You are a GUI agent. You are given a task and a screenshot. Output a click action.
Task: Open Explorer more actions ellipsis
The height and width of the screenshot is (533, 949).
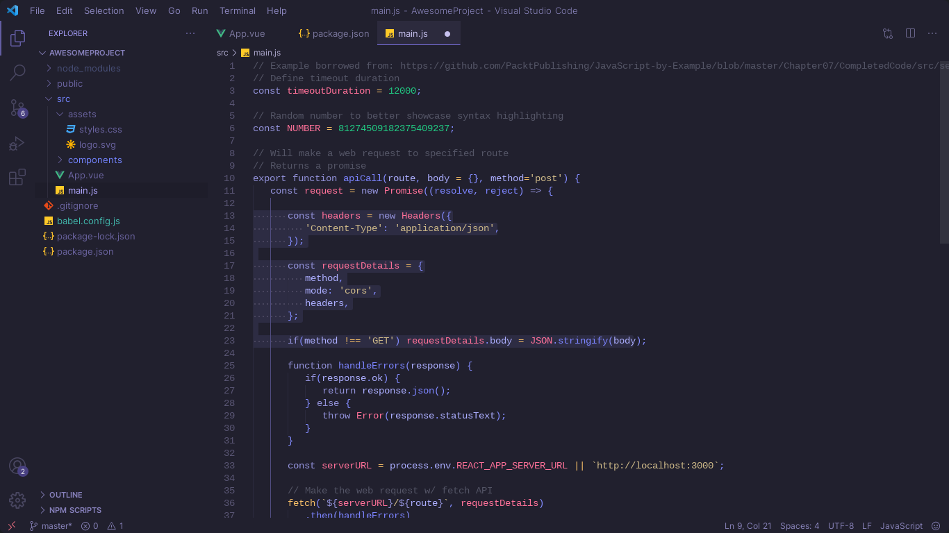click(190, 33)
